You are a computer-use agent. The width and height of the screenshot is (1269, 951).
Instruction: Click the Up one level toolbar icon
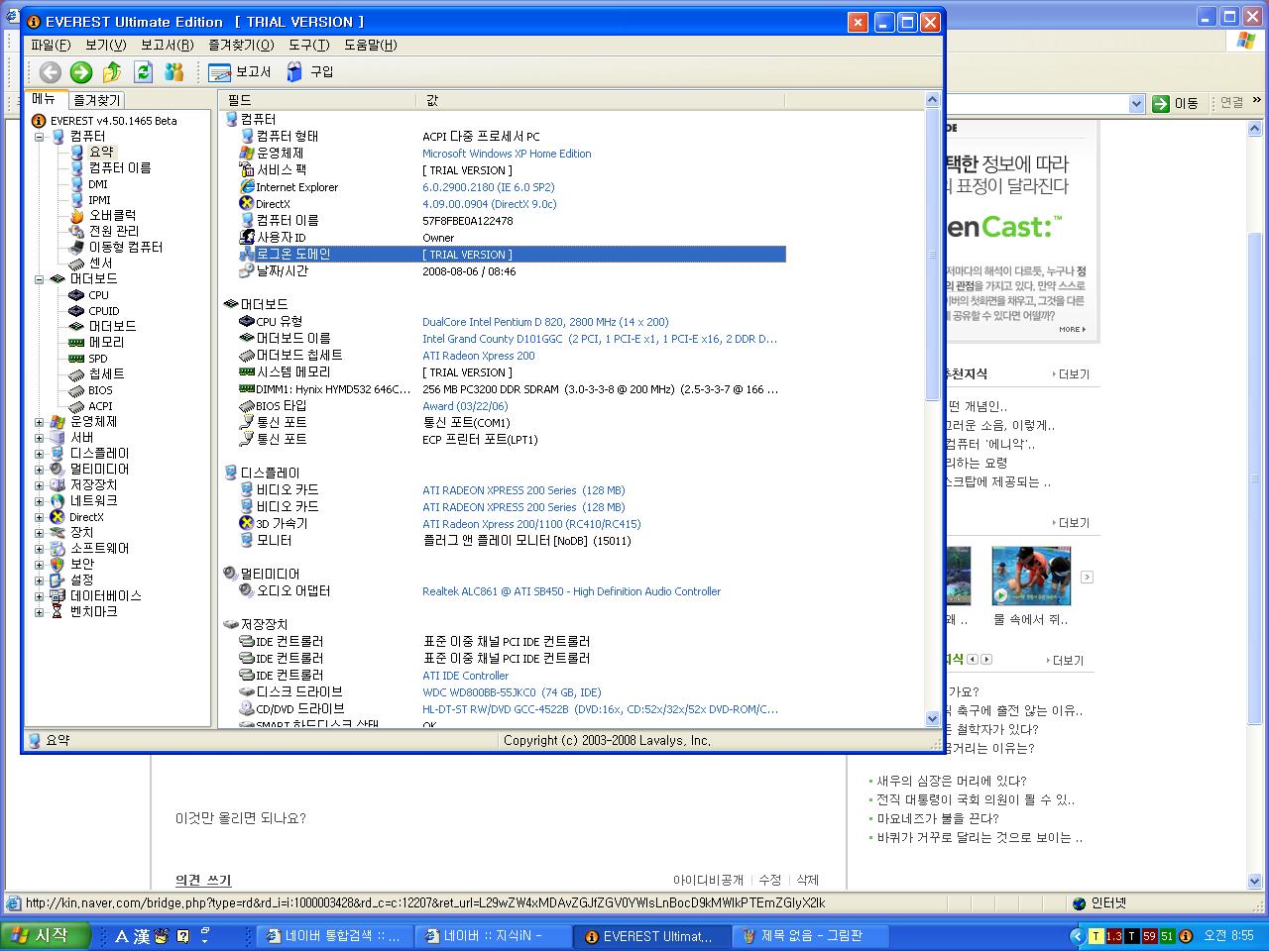click(112, 72)
